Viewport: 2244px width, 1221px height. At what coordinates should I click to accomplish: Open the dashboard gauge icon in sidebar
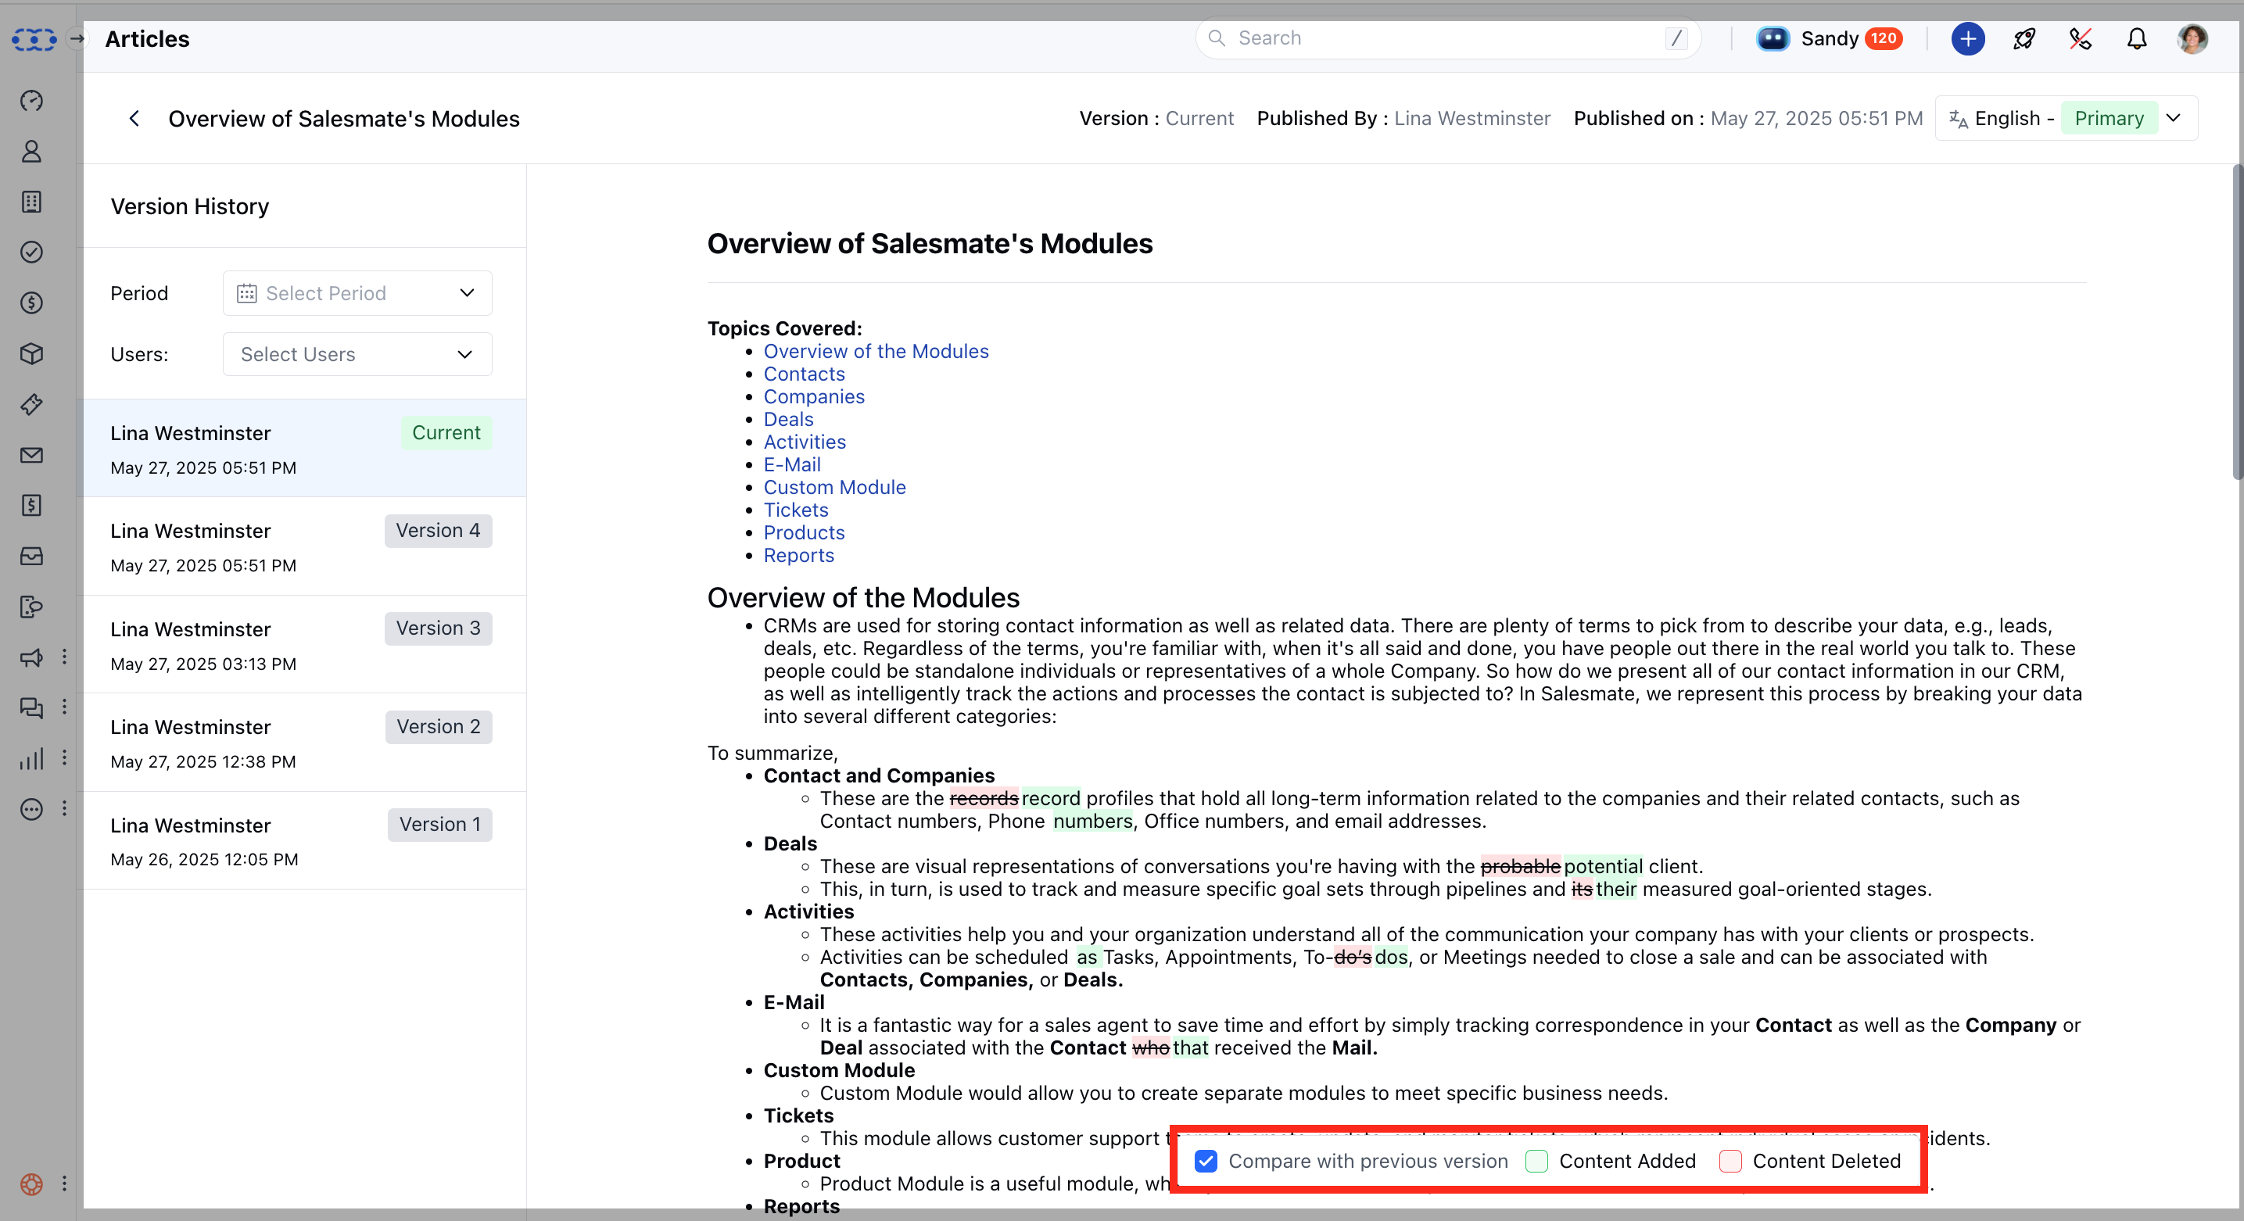[x=31, y=100]
